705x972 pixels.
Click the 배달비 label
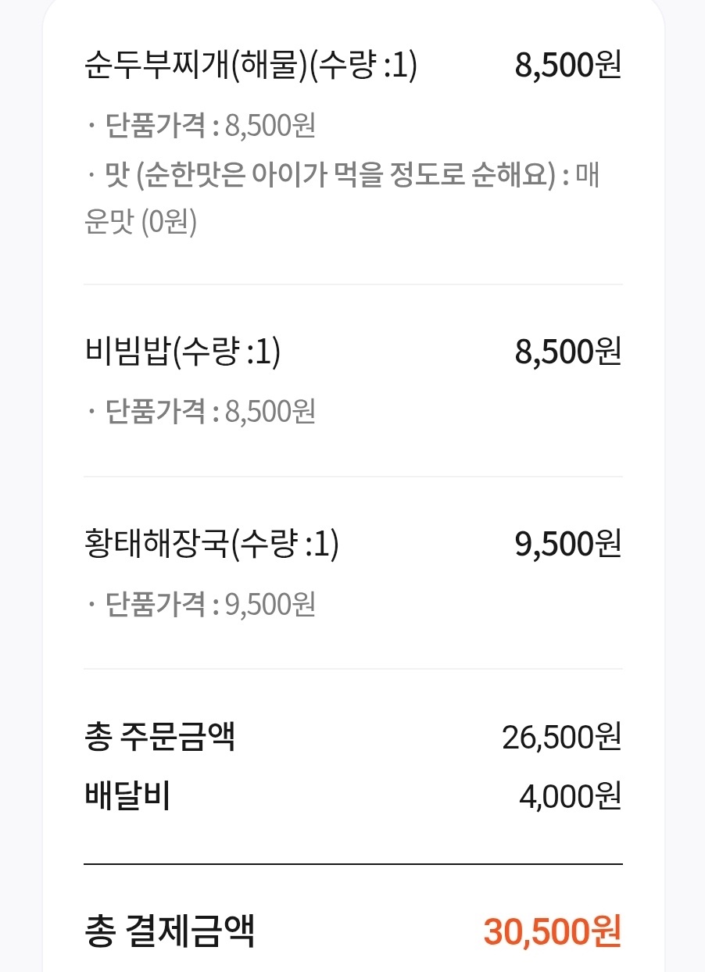(127, 796)
